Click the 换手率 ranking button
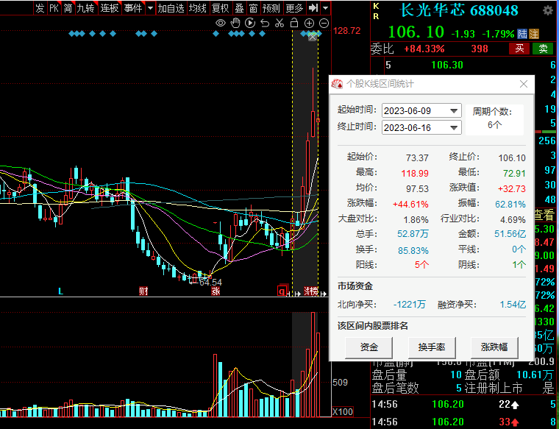 coord(432,347)
